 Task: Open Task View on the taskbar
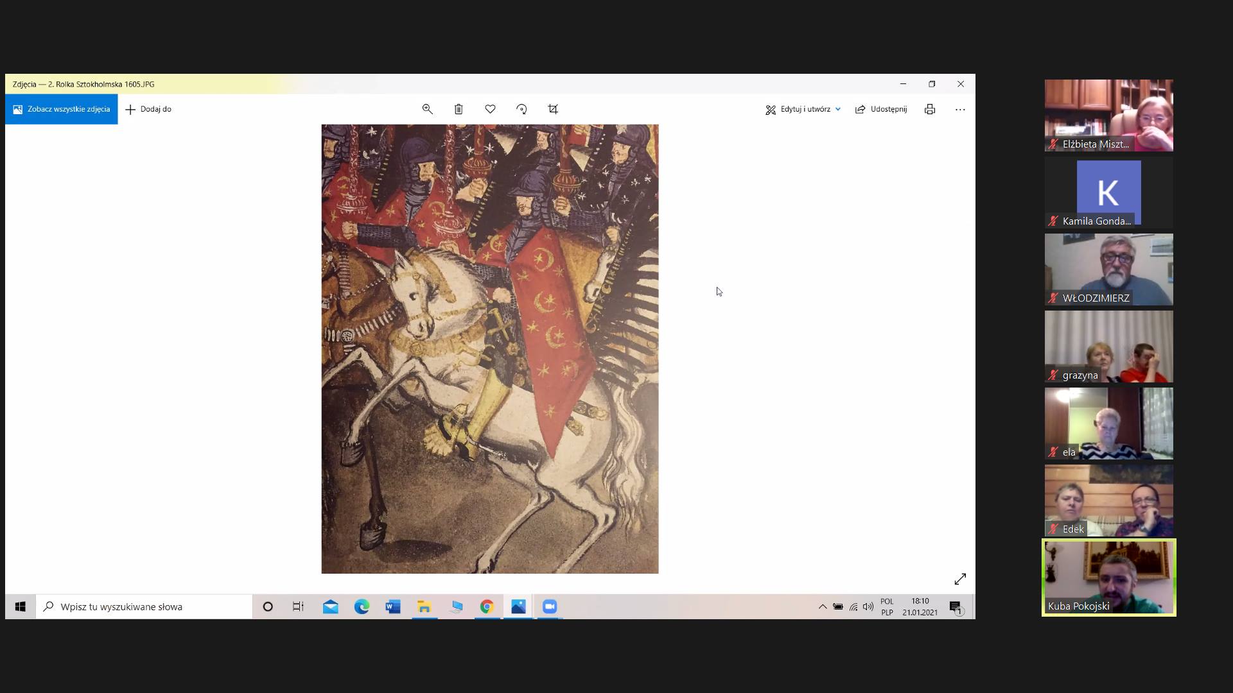pos(298,606)
